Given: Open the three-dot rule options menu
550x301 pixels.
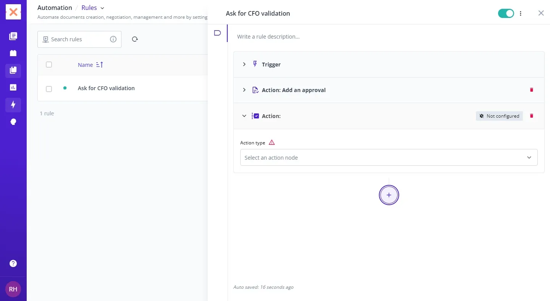Looking at the screenshot, I should coord(521,13).
